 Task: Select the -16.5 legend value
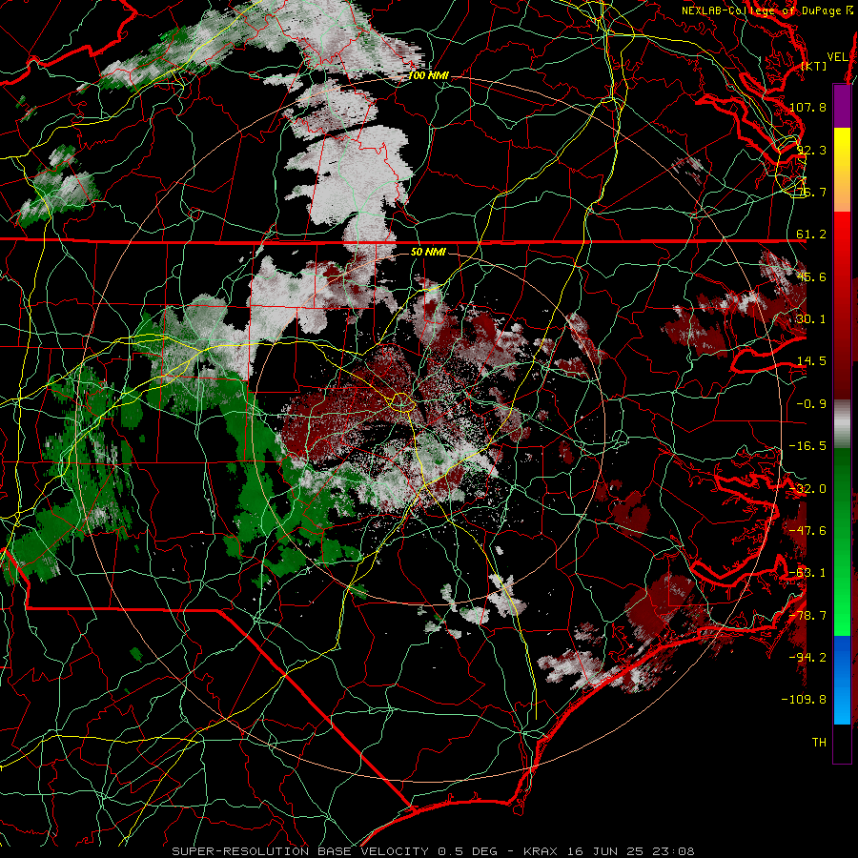(807, 446)
